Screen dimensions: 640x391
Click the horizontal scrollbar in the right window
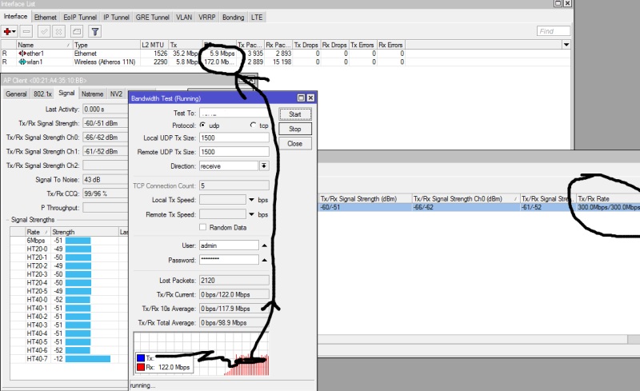pos(474,340)
